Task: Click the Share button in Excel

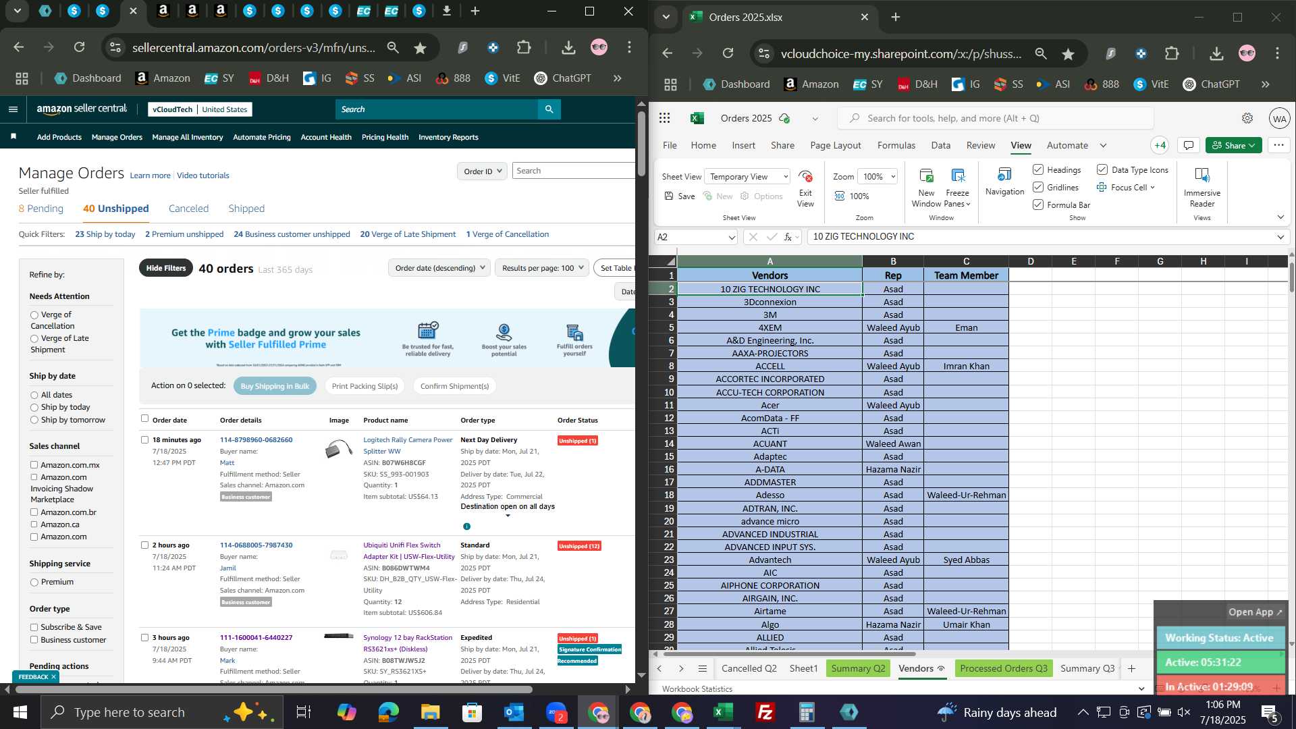Action: click(x=1233, y=145)
